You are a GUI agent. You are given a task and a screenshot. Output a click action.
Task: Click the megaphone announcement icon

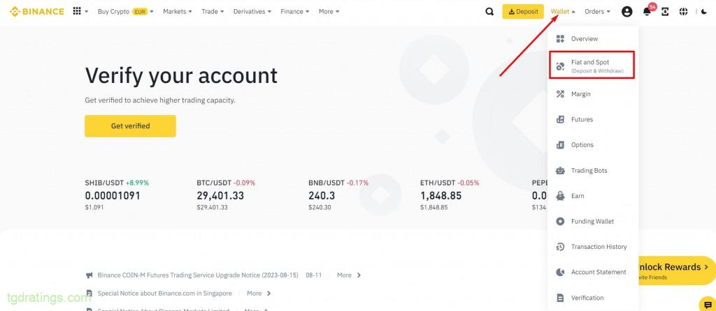coord(89,275)
